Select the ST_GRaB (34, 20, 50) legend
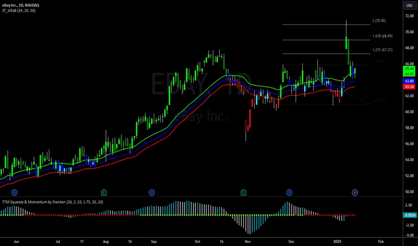Screen dimensions: 418x246 [x=19, y=11]
